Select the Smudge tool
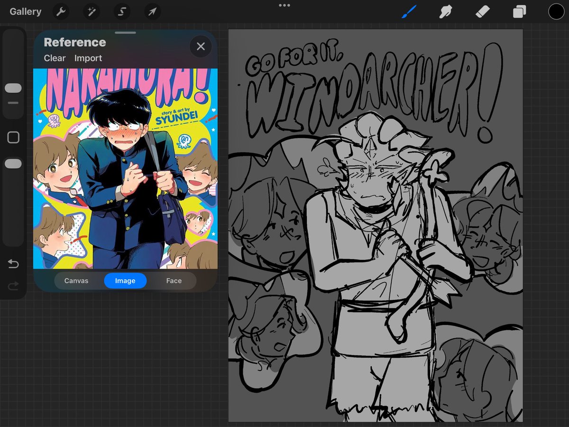The height and width of the screenshot is (427, 569). 445,11
